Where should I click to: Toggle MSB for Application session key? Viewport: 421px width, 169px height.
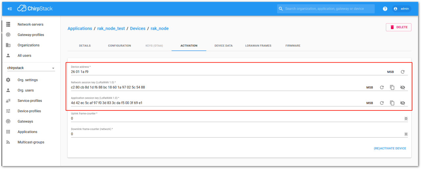(370, 103)
